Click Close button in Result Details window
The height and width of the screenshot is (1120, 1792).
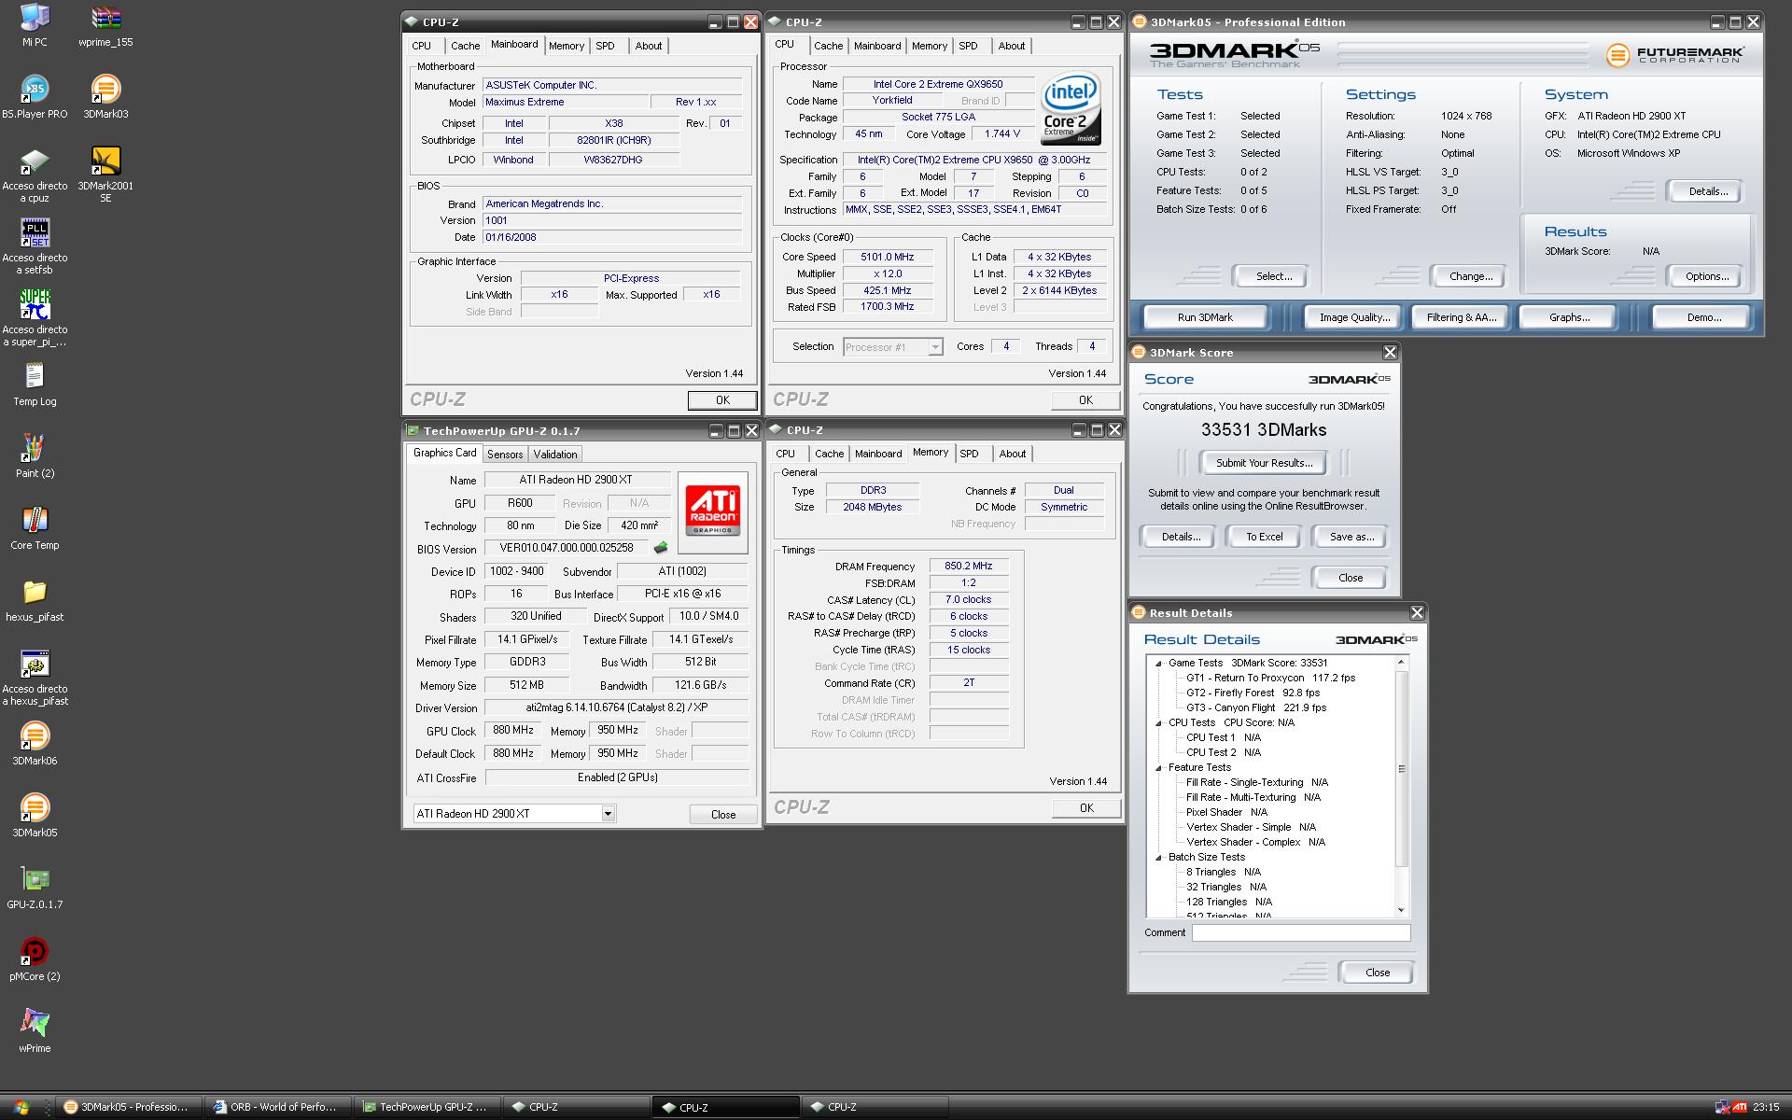(x=1377, y=973)
